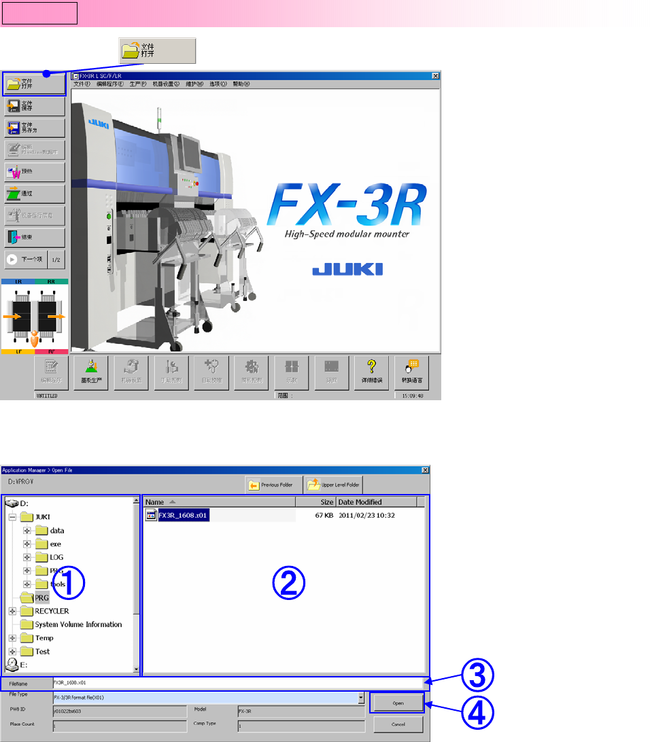Collapse the JUKI folder node
Screen dimensions: 650x742
pyautogui.click(x=13, y=516)
